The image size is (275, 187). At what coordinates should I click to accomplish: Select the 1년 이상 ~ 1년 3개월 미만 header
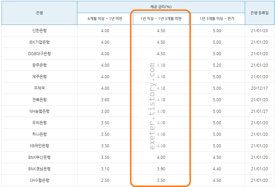tap(161, 18)
